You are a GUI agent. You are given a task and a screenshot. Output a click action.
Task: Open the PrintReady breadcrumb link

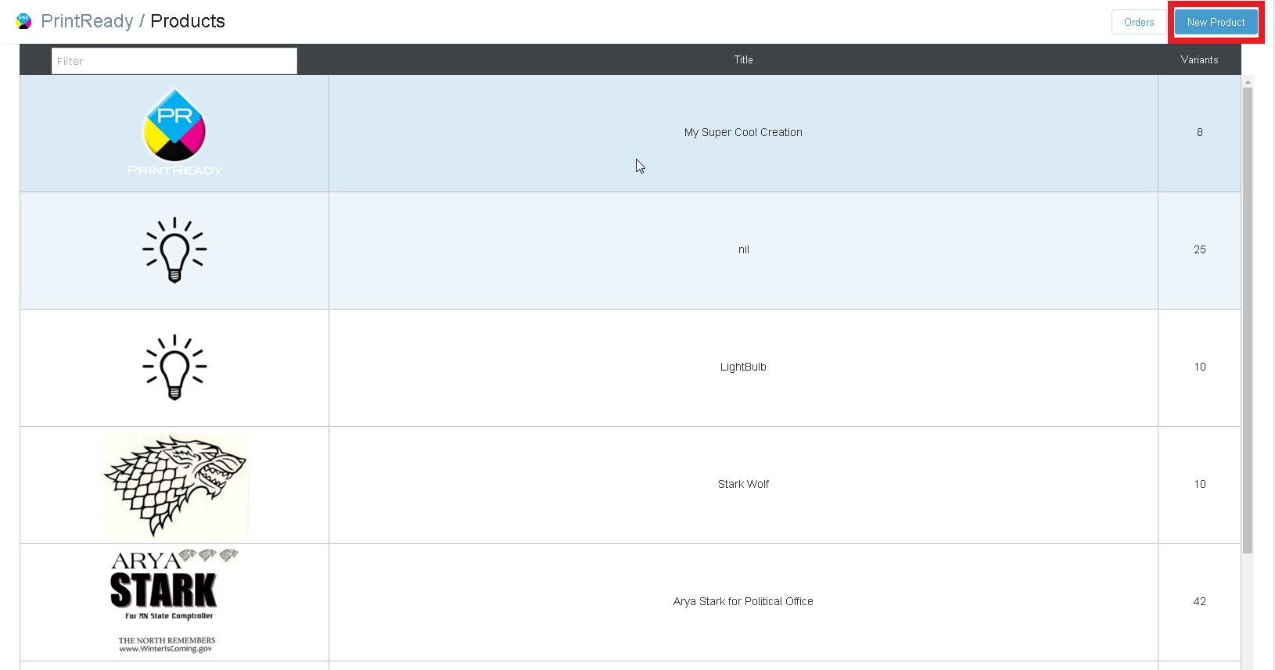pyautogui.click(x=87, y=21)
